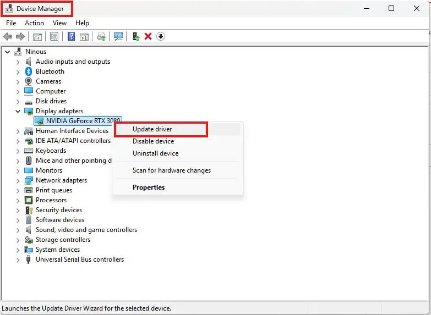Click the icon next to Storage controllers

point(29,240)
